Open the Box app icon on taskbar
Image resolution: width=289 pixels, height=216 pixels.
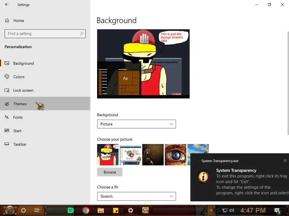click(x=145, y=210)
